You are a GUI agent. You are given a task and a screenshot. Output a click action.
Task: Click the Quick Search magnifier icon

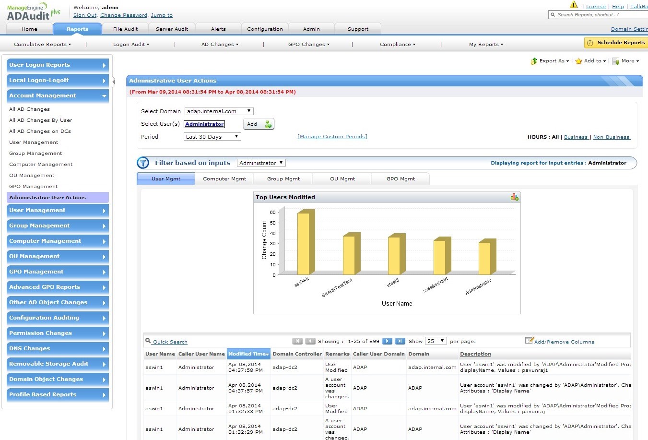148,341
